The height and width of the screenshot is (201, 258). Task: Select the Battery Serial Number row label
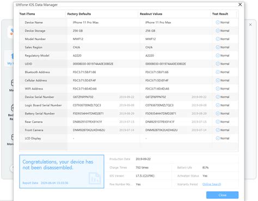click(40, 114)
